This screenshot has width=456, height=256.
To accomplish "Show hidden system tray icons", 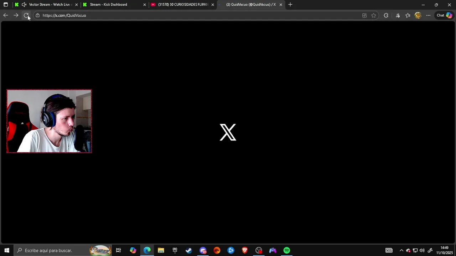I will click(x=401, y=250).
